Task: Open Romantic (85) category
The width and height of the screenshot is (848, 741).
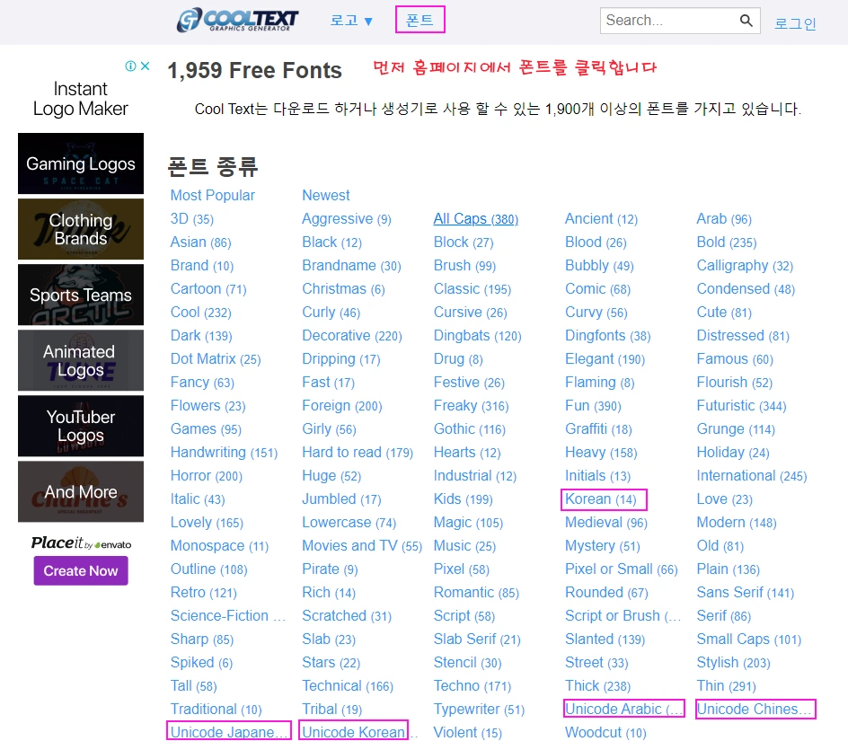Action: click(476, 593)
